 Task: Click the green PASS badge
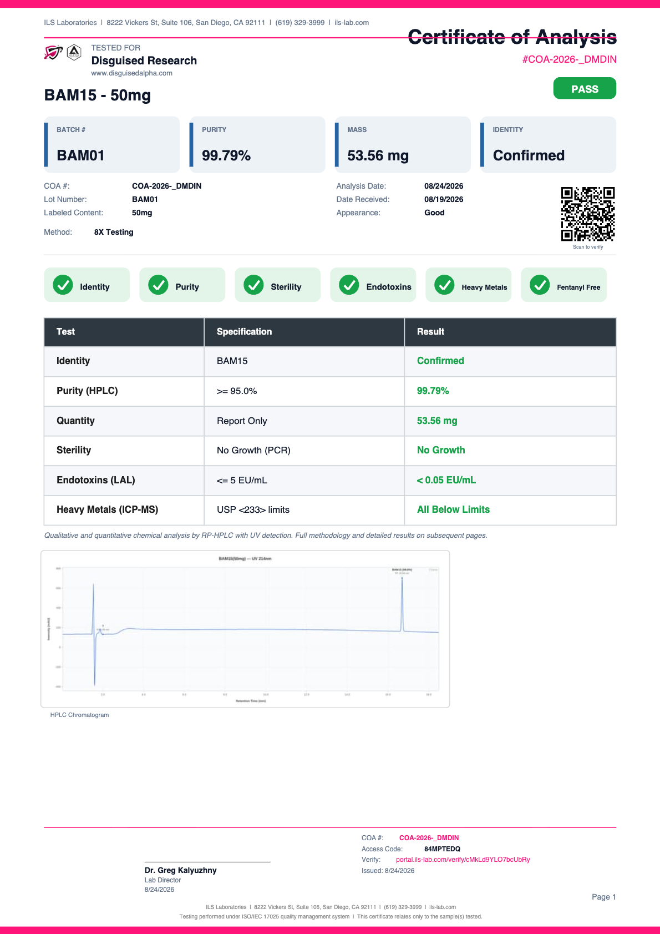585,88
